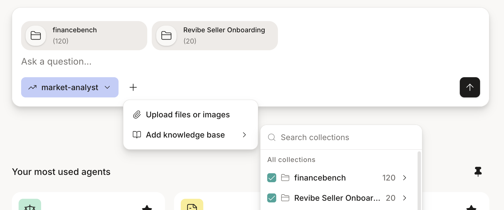The image size is (504, 210).
Task: Click the All collections label
Action: point(291,160)
